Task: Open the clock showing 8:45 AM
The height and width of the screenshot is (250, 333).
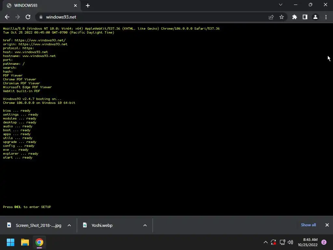Action: click(x=308, y=242)
